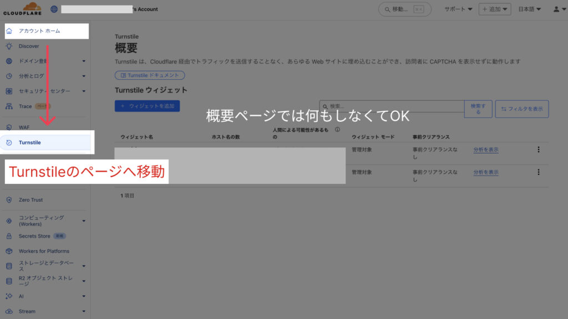Image resolution: width=568 pixels, height=319 pixels.
Task: Expand the ドメイン登録 sidebar section
Action: pyautogui.click(x=84, y=61)
